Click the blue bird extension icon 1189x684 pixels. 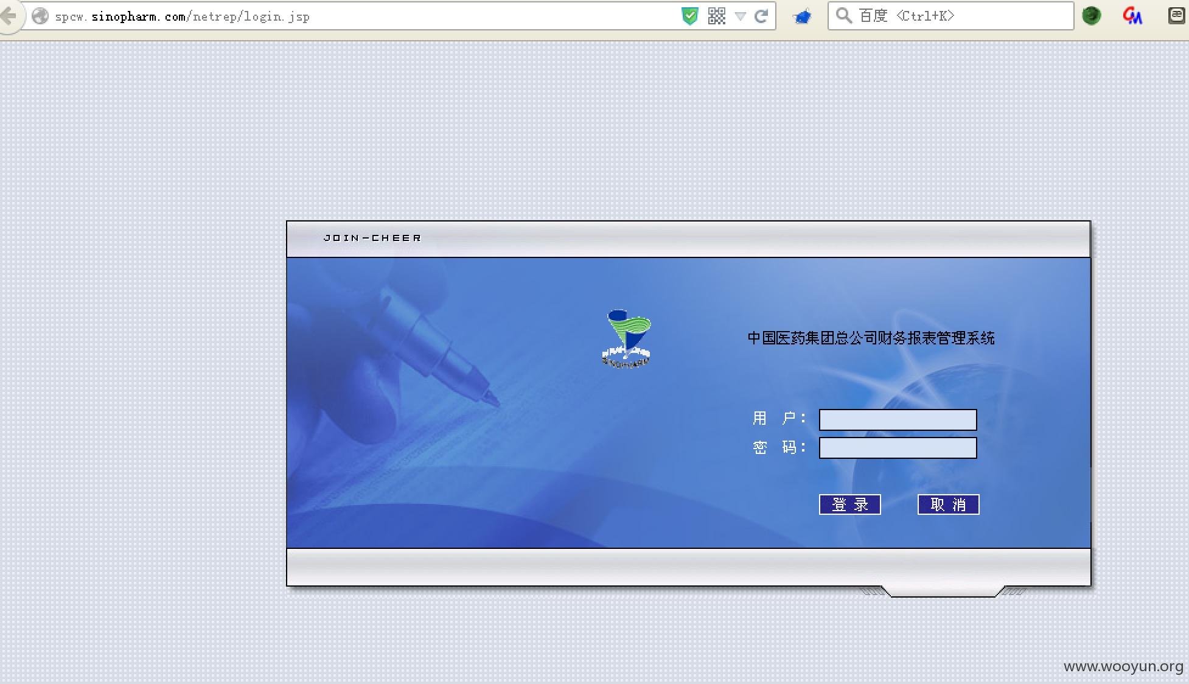tap(803, 16)
